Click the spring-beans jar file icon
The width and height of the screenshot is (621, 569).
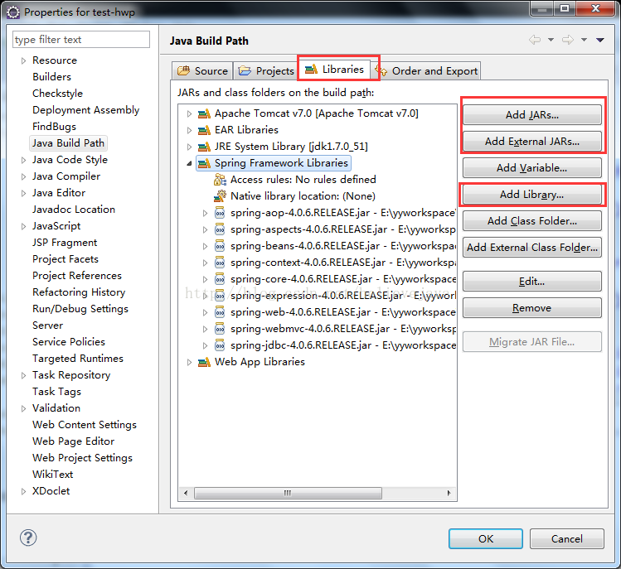[x=220, y=246]
